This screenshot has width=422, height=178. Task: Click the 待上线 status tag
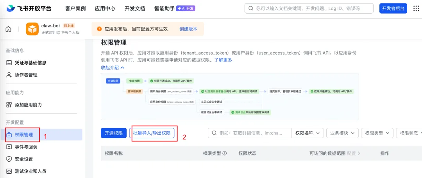click(69, 26)
